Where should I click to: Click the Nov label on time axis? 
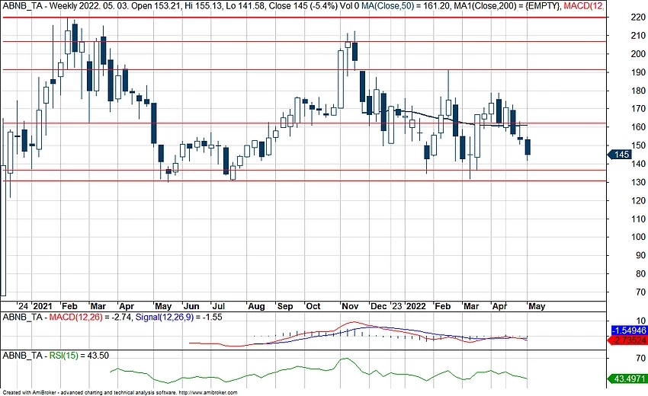coord(350,306)
